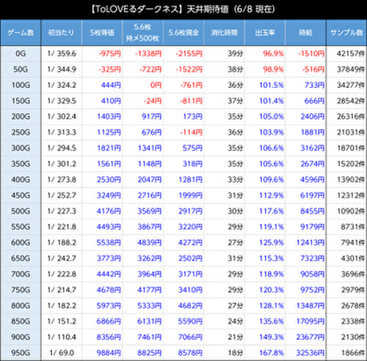Screen dimensions: 367x361
Task: Click the 5.6枚 持メ500枚 column header
Action: [x=142, y=32]
